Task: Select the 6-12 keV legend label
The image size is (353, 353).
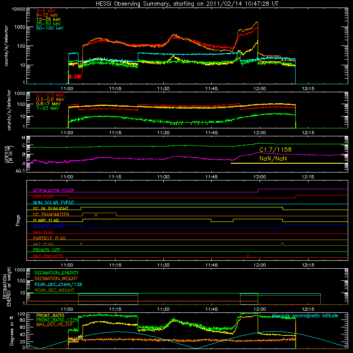Action: click(47, 15)
